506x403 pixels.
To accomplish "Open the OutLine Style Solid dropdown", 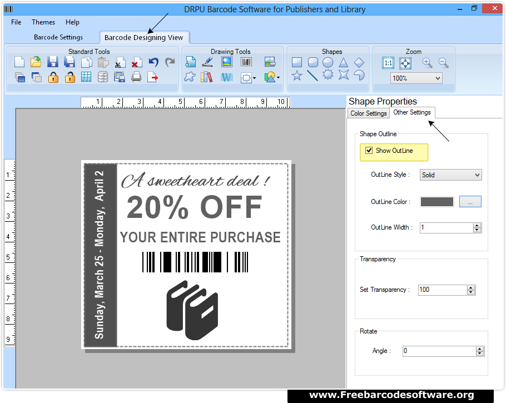I will point(450,175).
